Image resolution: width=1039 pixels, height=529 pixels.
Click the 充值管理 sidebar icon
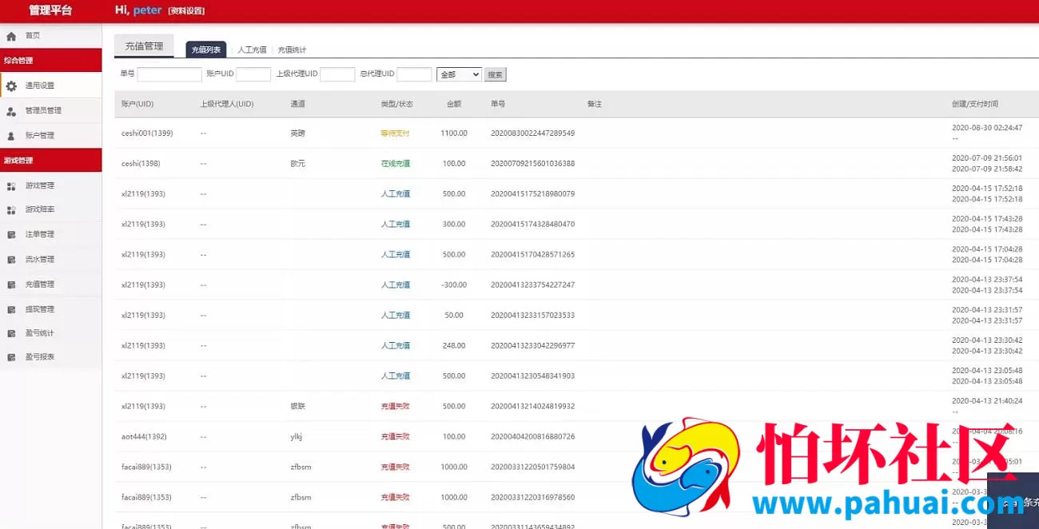click(x=13, y=284)
